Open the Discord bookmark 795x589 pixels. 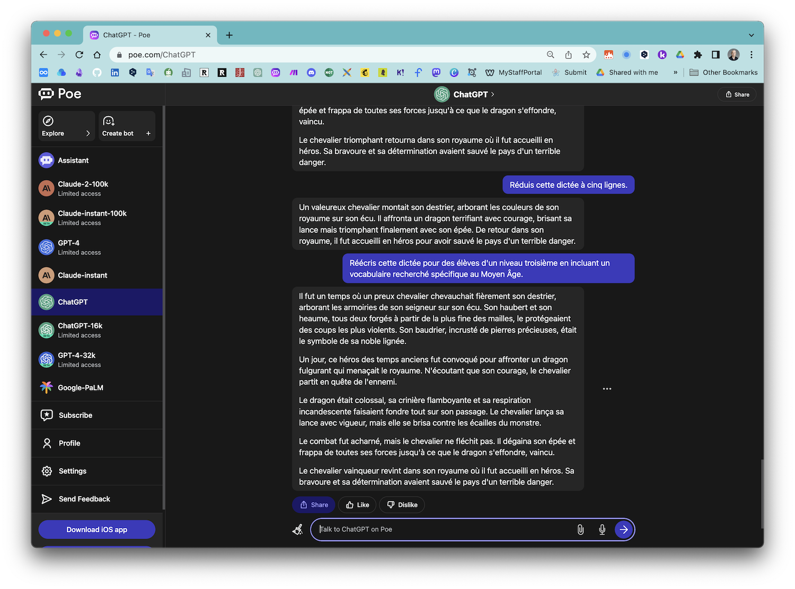[311, 73]
